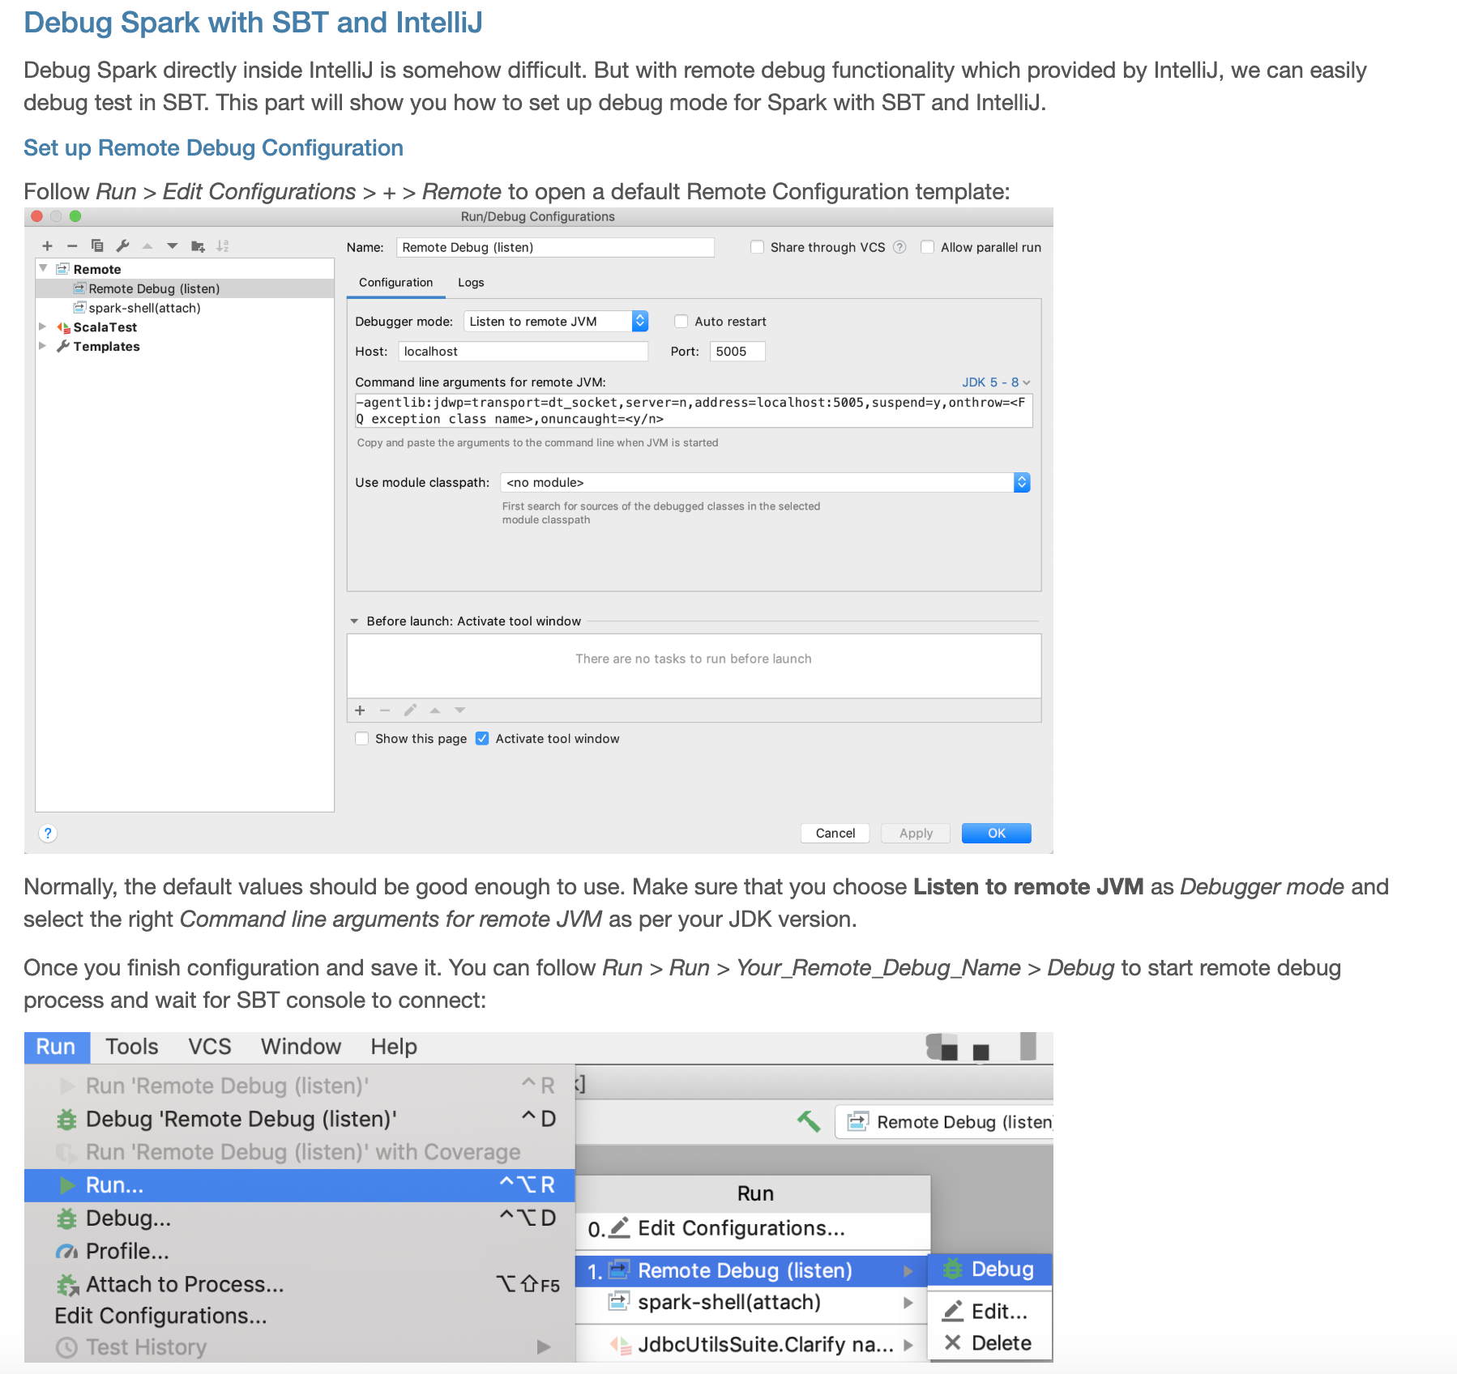The height and width of the screenshot is (1374, 1457).
Task: Open the wrench edit templates icon
Action: pos(122,245)
